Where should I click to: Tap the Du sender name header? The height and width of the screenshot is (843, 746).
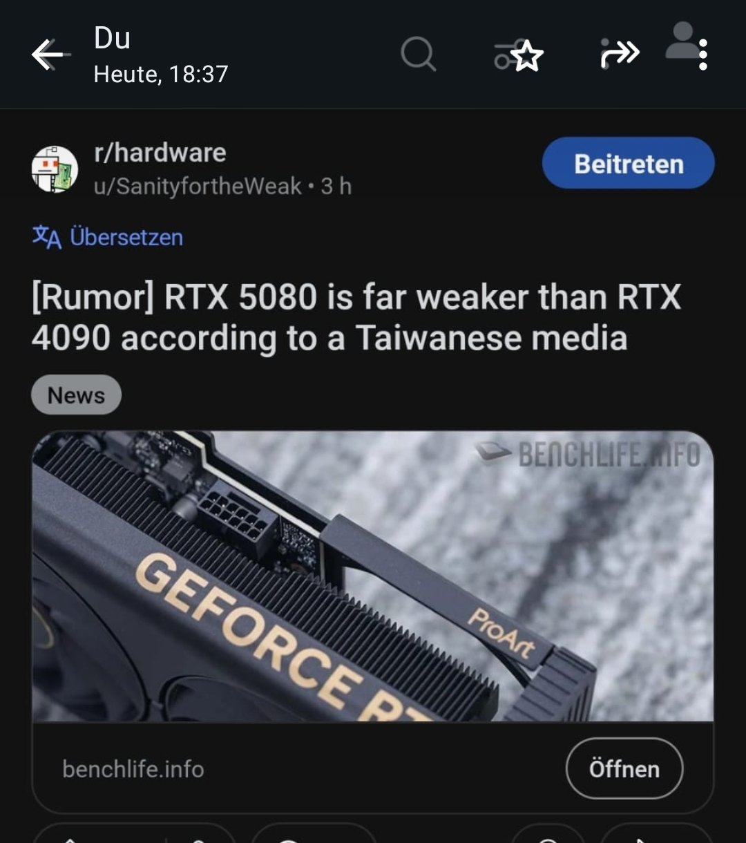[x=112, y=37]
